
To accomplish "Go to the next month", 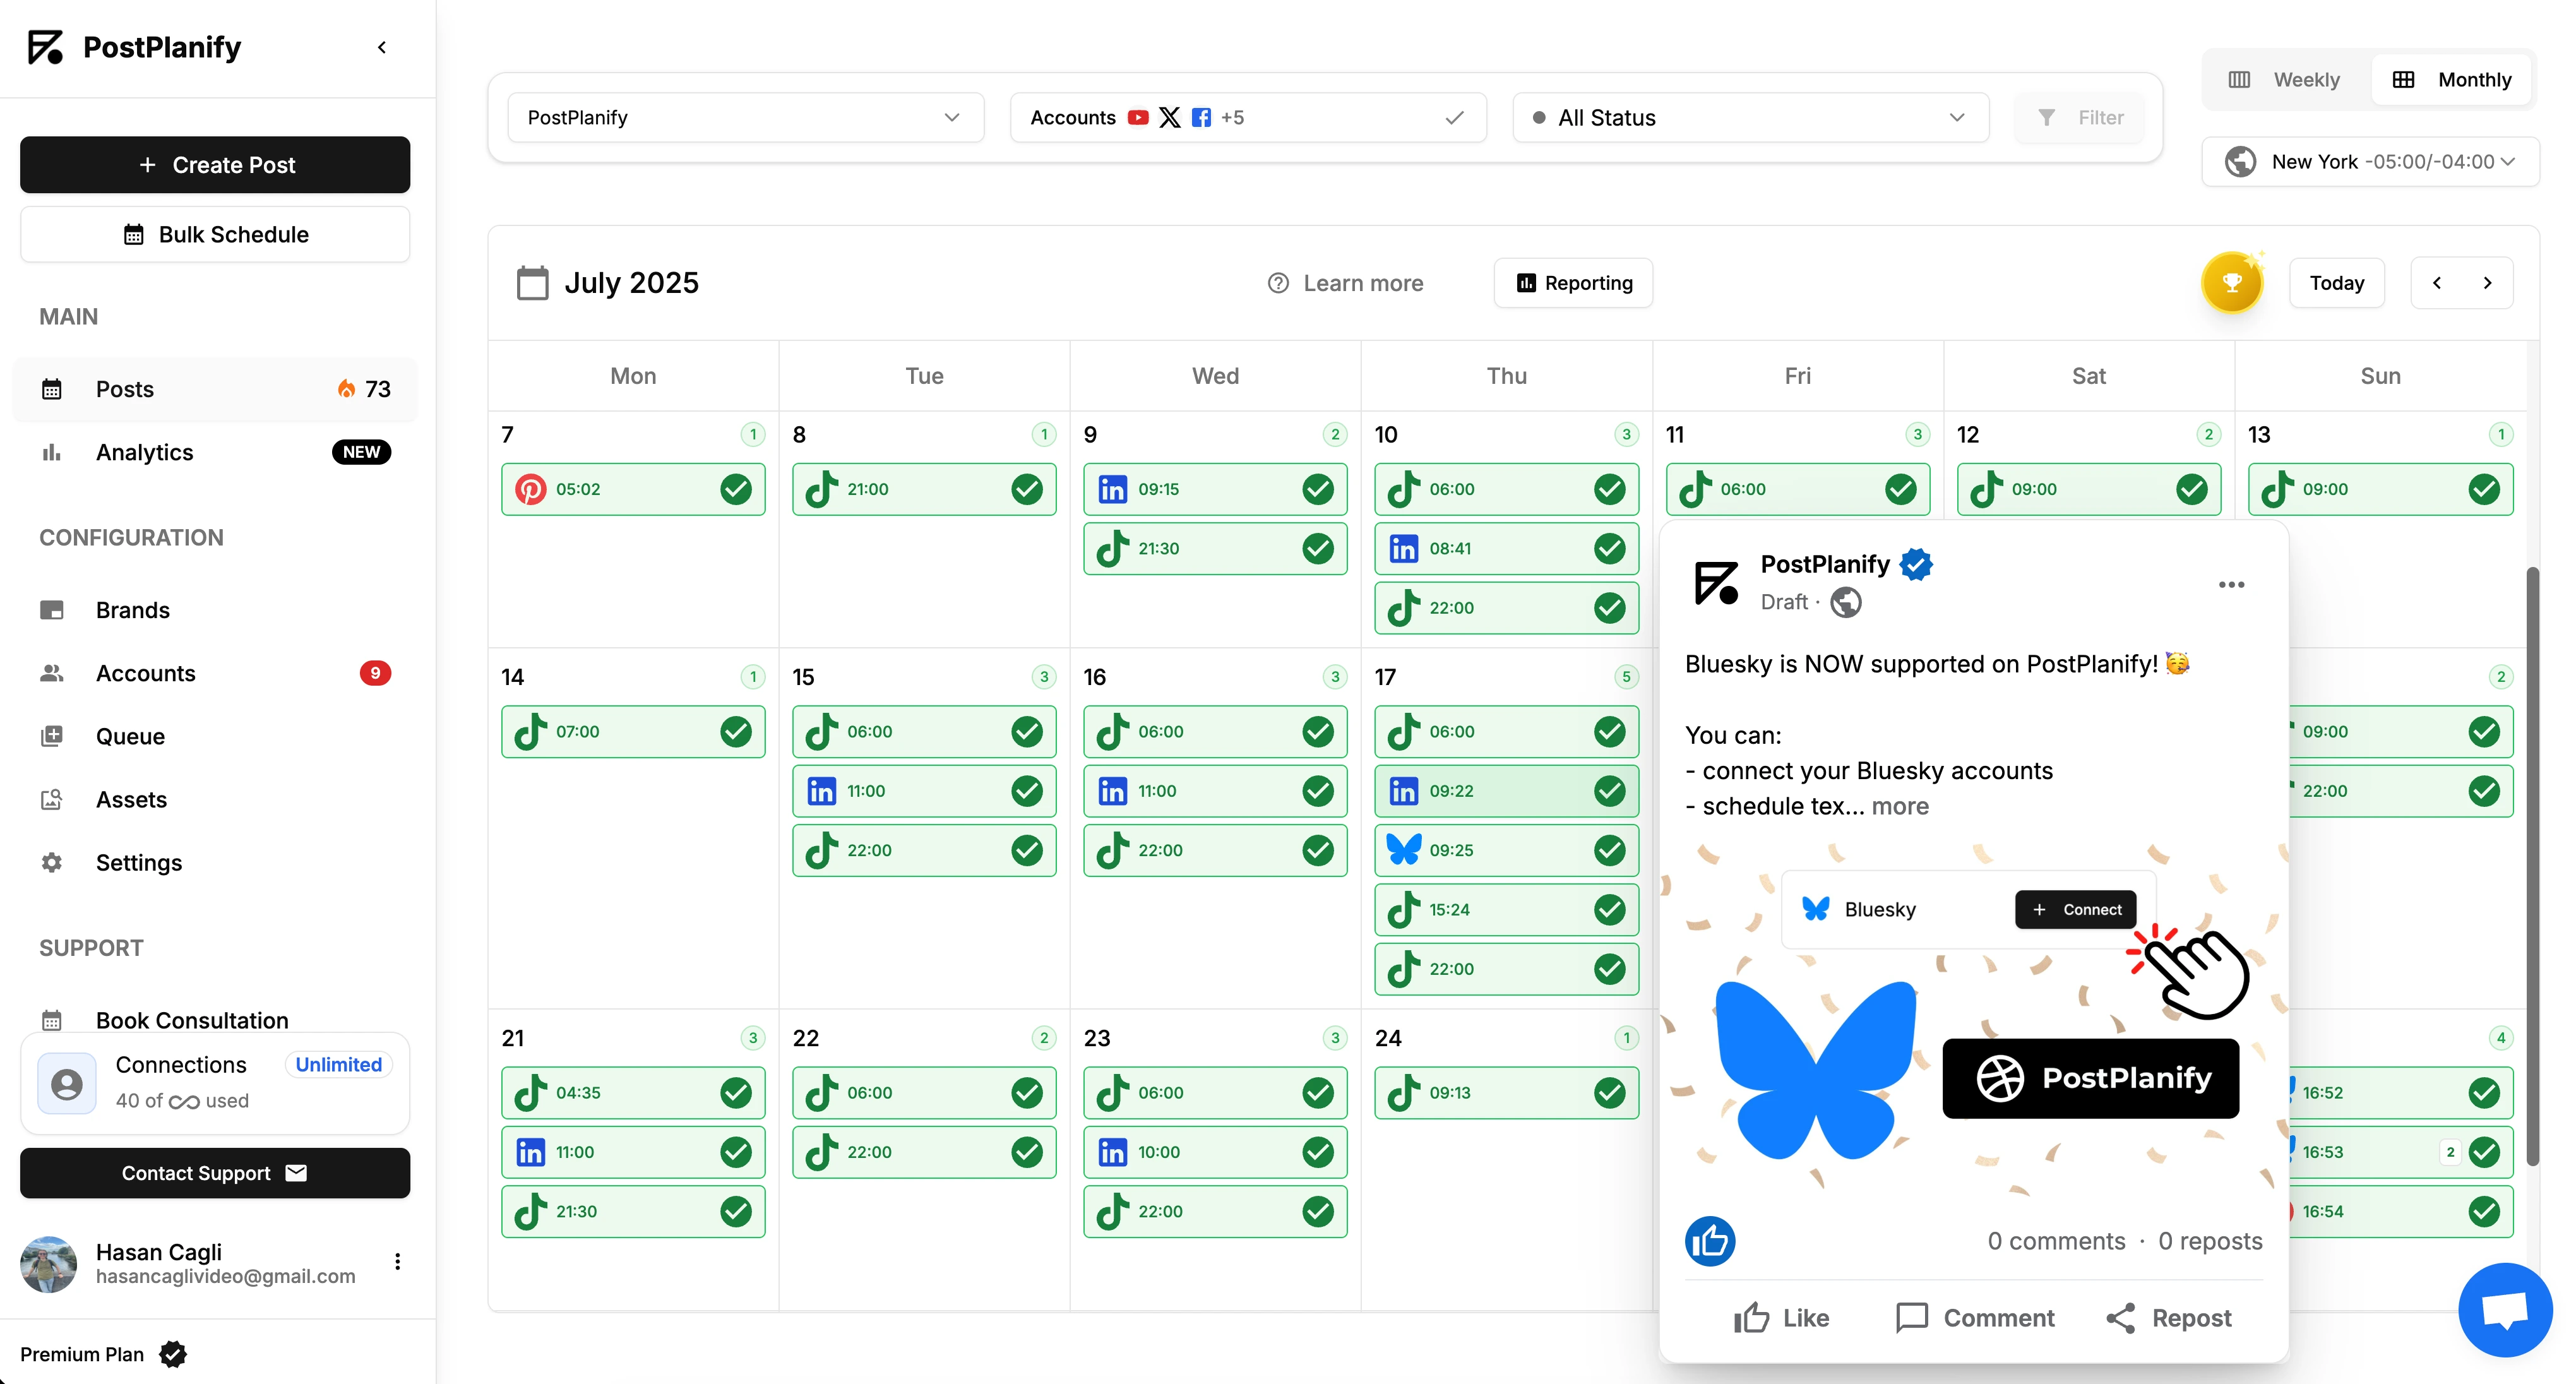I will coord(2487,283).
